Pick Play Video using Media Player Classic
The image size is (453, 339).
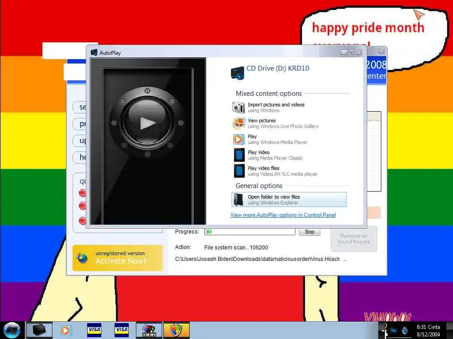click(268, 155)
